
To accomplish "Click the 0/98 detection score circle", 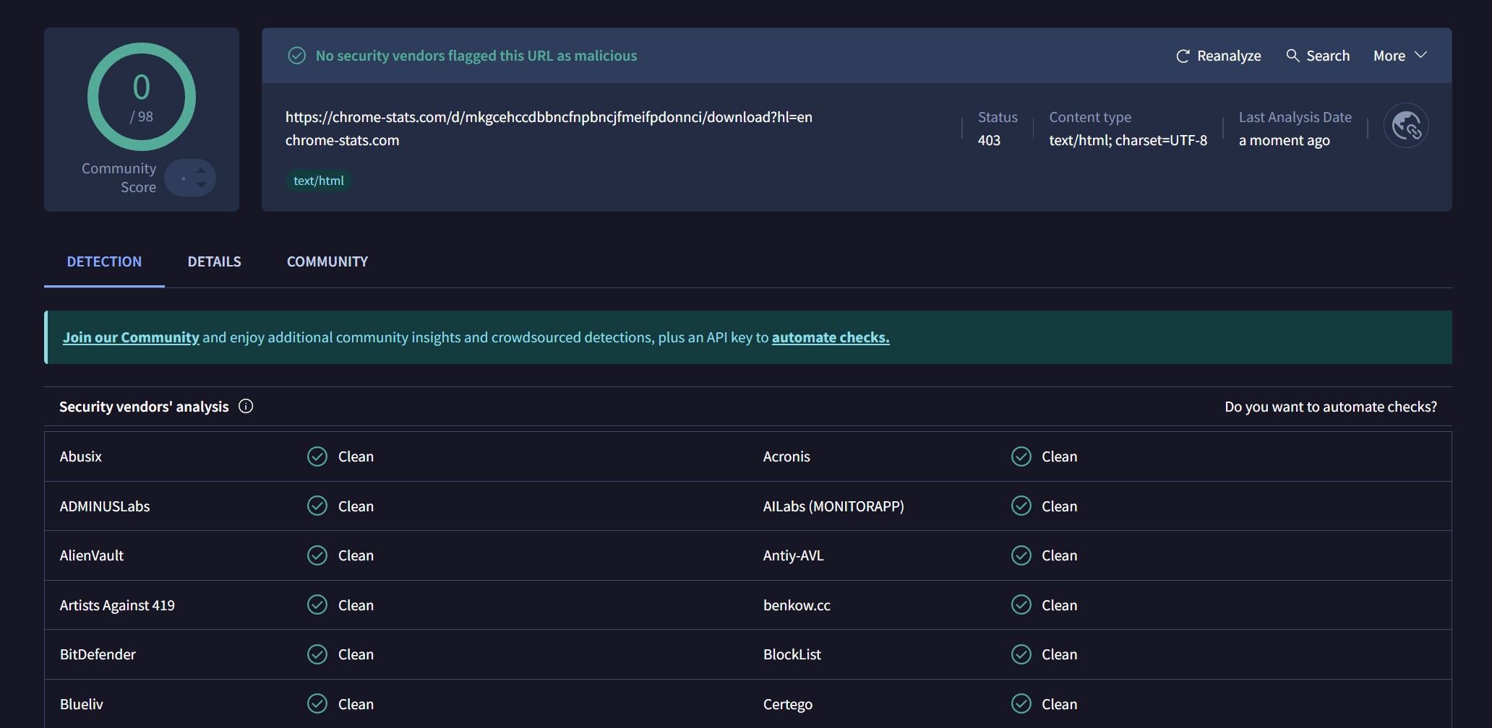I will 142,97.
